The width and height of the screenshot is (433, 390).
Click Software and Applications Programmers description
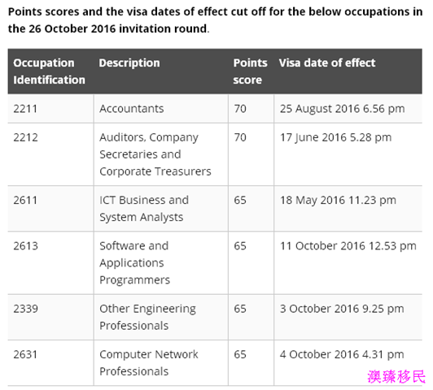pos(134,263)
